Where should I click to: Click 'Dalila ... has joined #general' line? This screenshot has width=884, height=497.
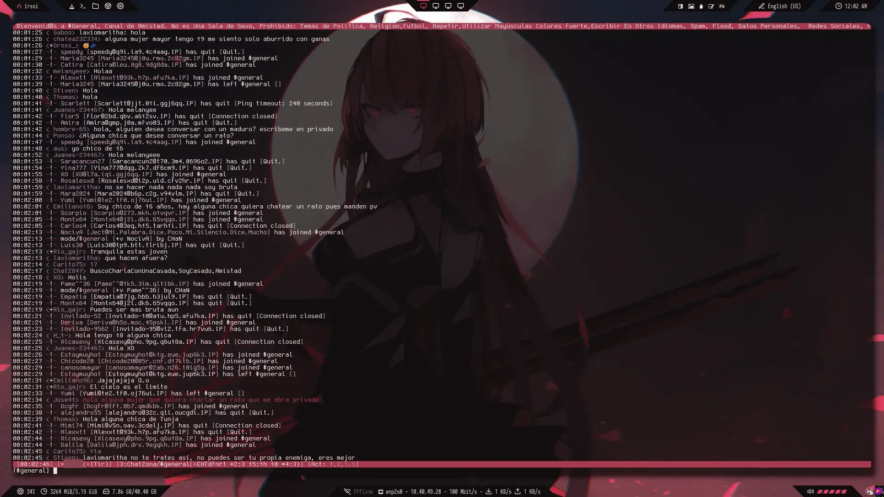coord(134,445)
